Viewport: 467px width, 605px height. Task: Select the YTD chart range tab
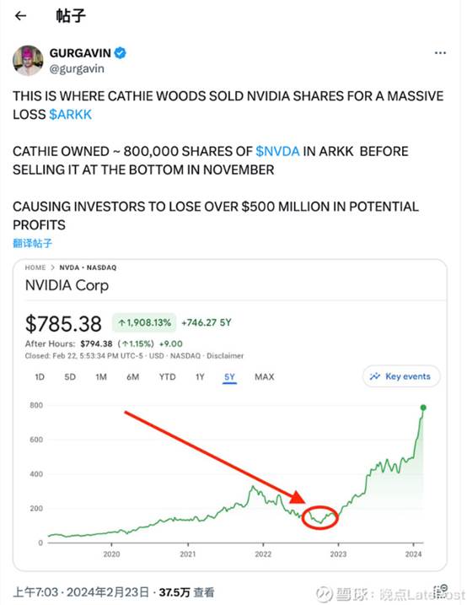coord(167,376)
